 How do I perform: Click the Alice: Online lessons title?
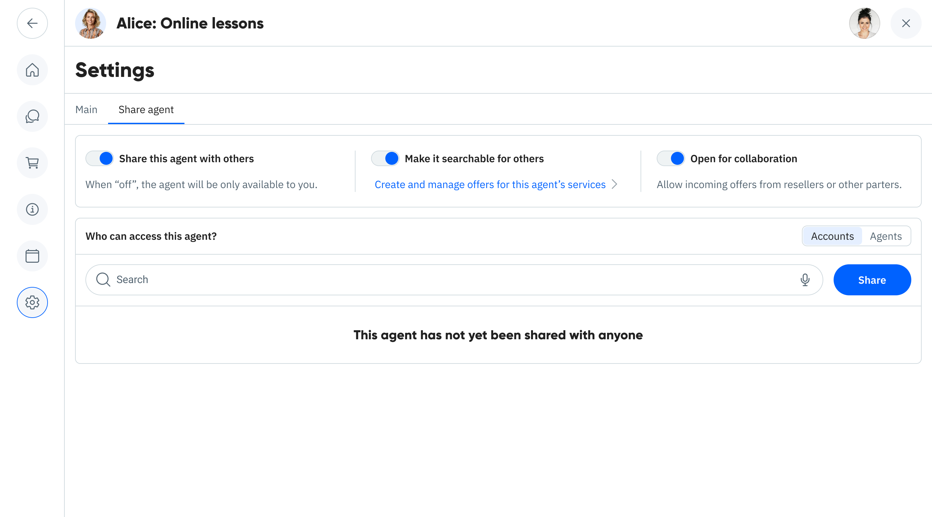tap(190, 24)
